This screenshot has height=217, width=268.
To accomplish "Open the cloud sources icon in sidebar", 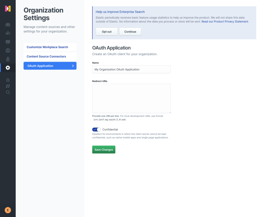I will point(8,33).
